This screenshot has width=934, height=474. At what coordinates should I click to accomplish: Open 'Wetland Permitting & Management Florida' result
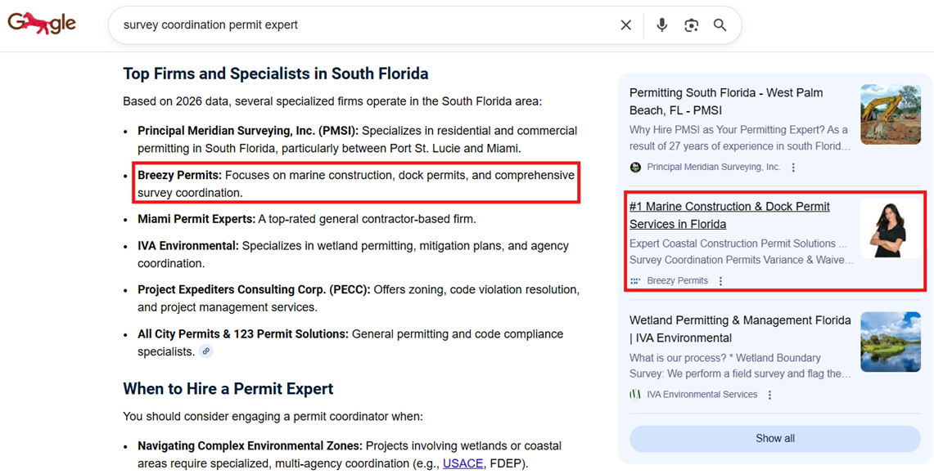(x=741, y=329)
